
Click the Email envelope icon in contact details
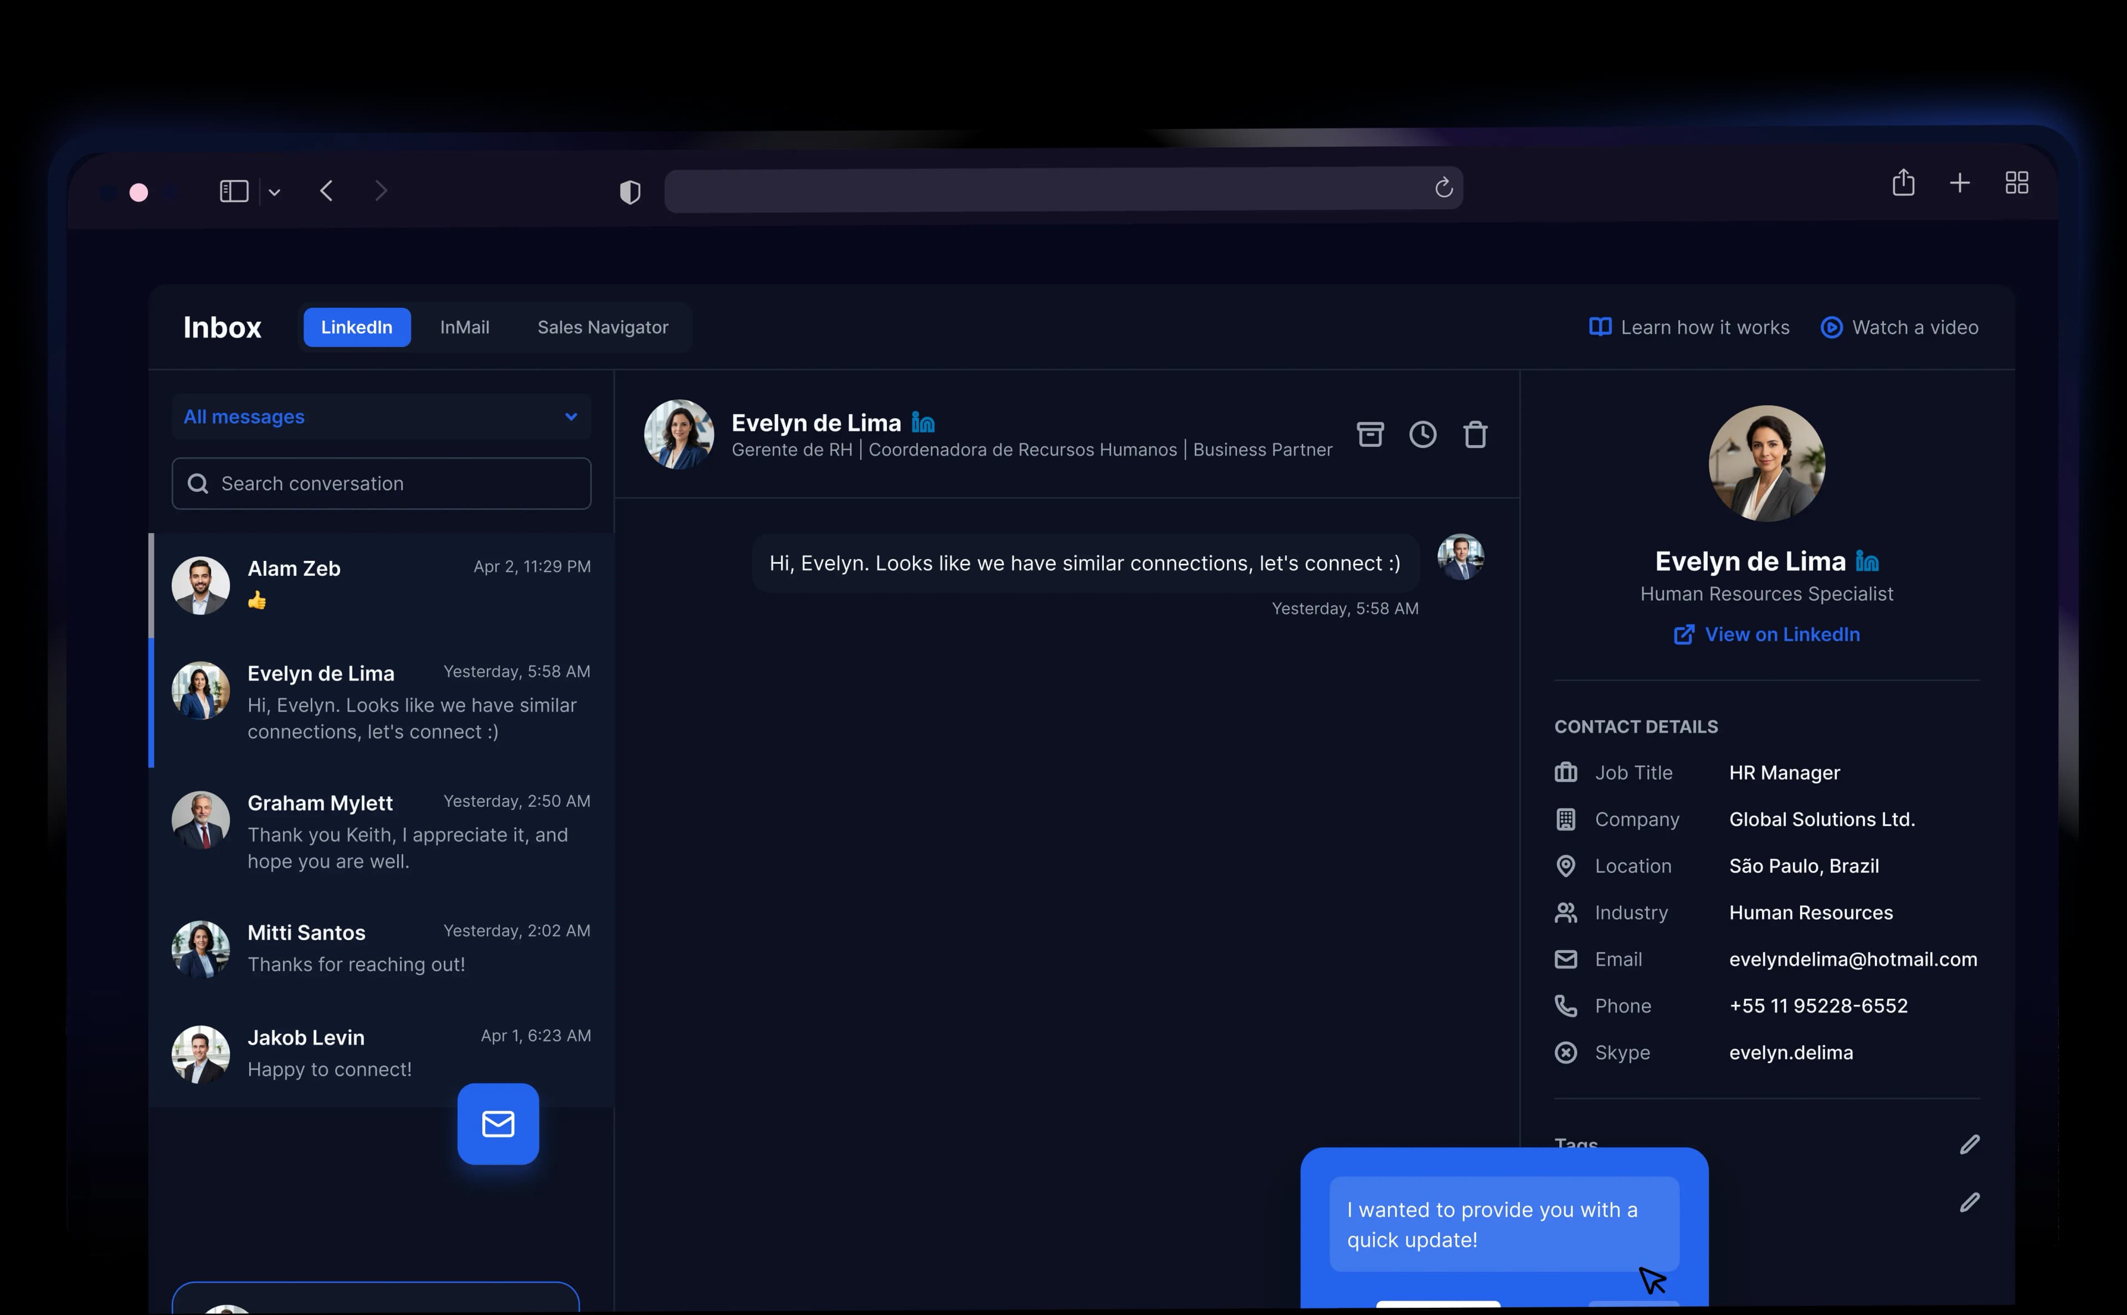1566,960
